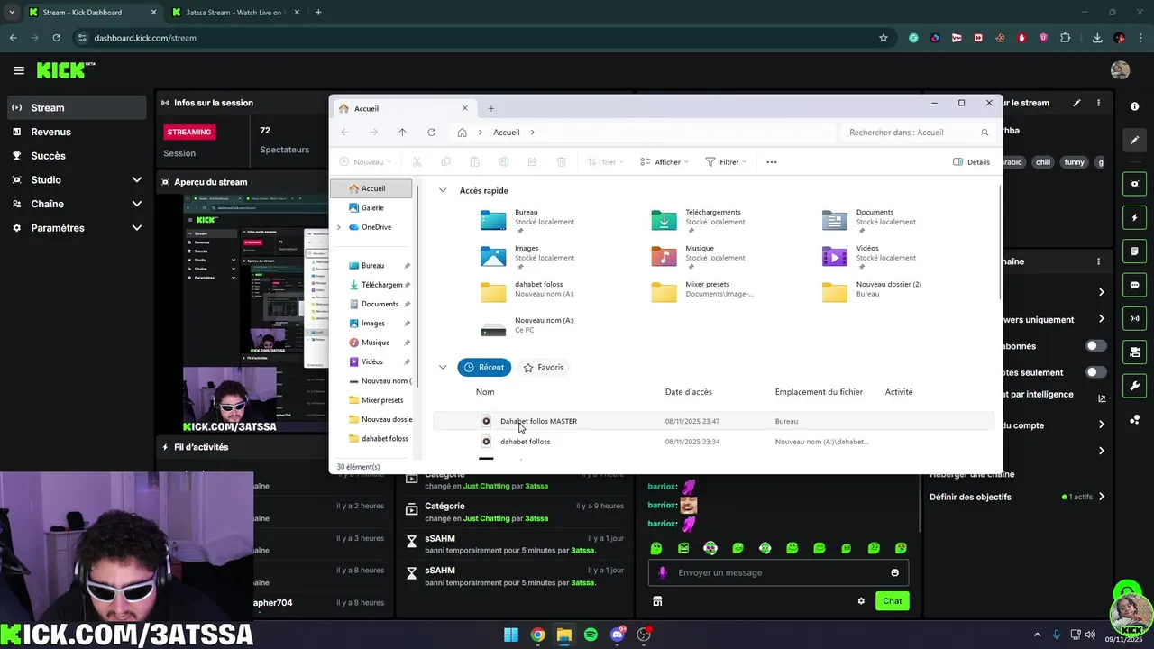Open the Trier dropdown
Image resolution: width=1154 pixels, height=649 pixels.
tap(604, 162)
